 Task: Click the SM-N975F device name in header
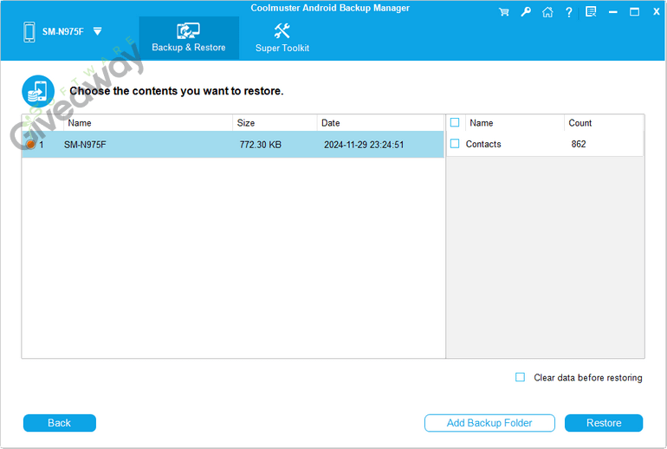point(63,31)
